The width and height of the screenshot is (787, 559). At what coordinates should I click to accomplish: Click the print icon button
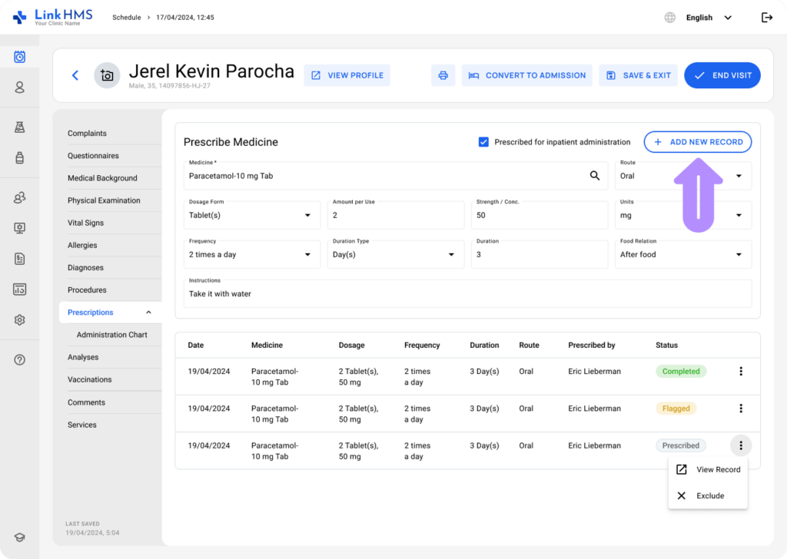(x=443, y=75)
